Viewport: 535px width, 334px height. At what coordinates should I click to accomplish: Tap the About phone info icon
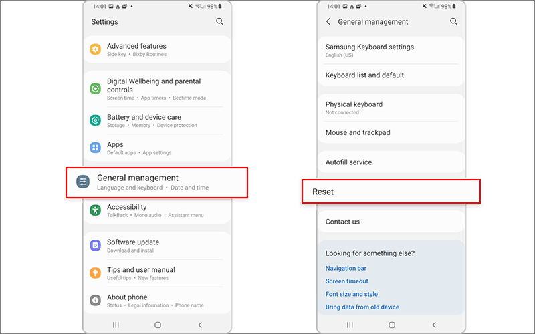point(95,300)
